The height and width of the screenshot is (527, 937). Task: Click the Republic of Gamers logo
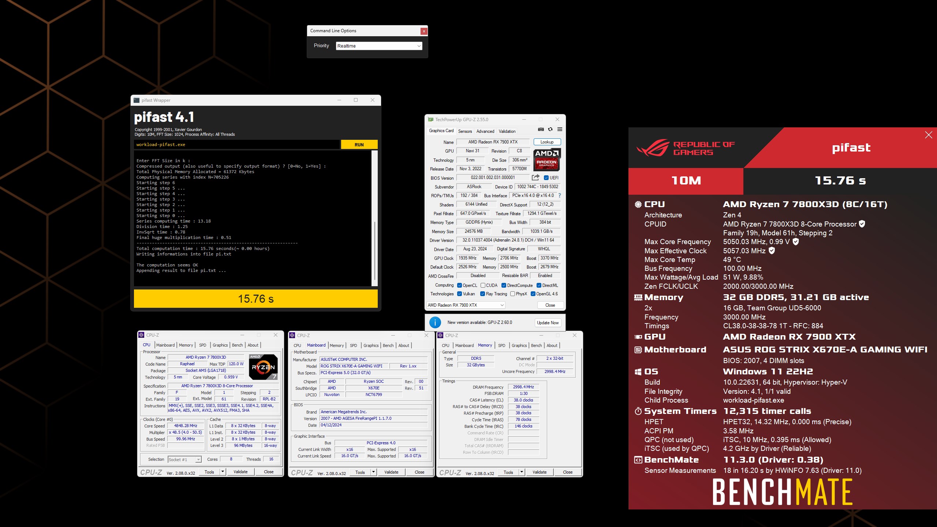pos(685,147)
